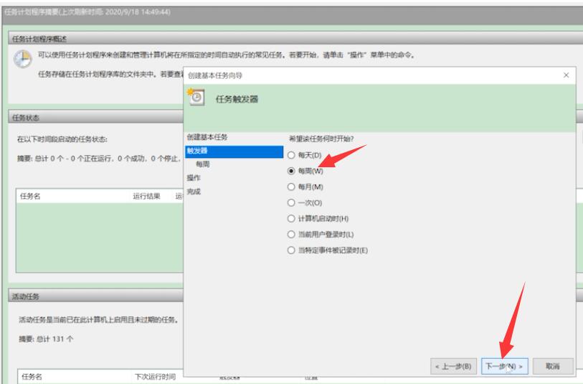Click the 摘要: 总计 131 个 summary text
This screenshot has height=384, width=583.
46,339
